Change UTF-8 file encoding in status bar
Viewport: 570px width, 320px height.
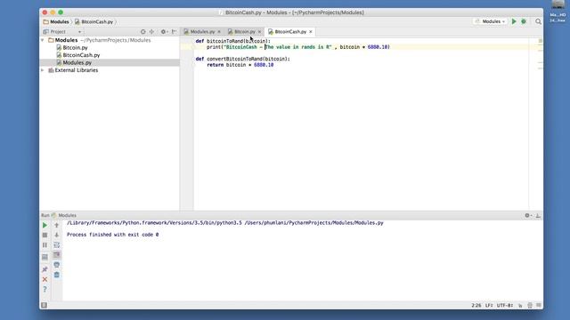pos(505,306)
